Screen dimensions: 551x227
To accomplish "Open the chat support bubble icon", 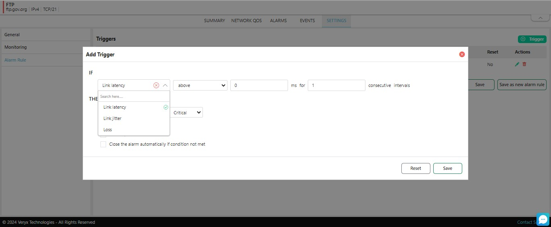I will pyautogui.click(x=543, y=219).
